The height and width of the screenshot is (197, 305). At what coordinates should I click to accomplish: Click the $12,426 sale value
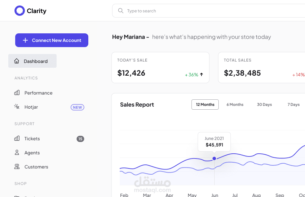tap(131, 73)
